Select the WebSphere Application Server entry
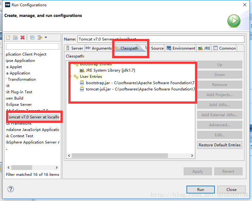Image resolution: width=252 pixels, height=201 pixels. (33, 142)
